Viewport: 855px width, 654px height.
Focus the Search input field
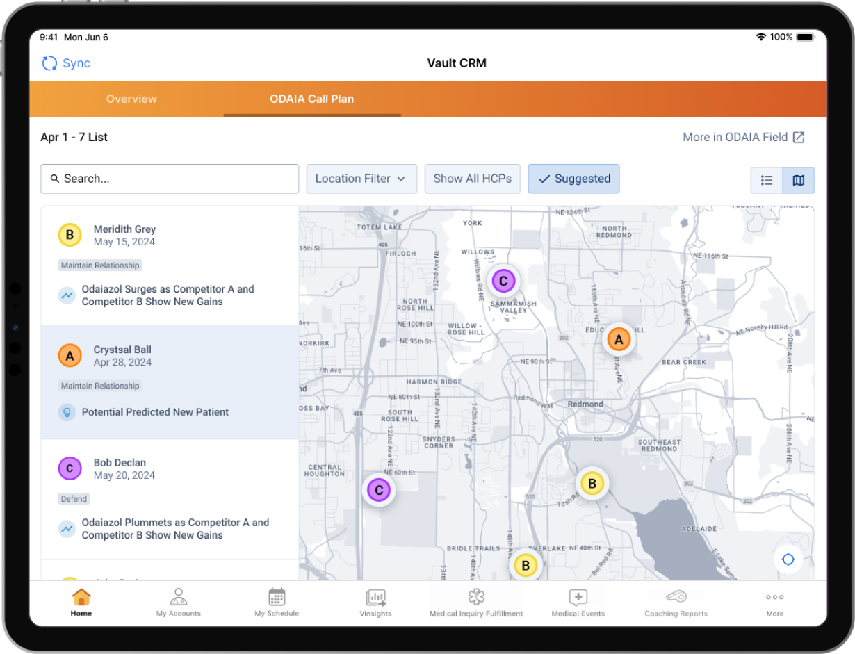point(170,179)
